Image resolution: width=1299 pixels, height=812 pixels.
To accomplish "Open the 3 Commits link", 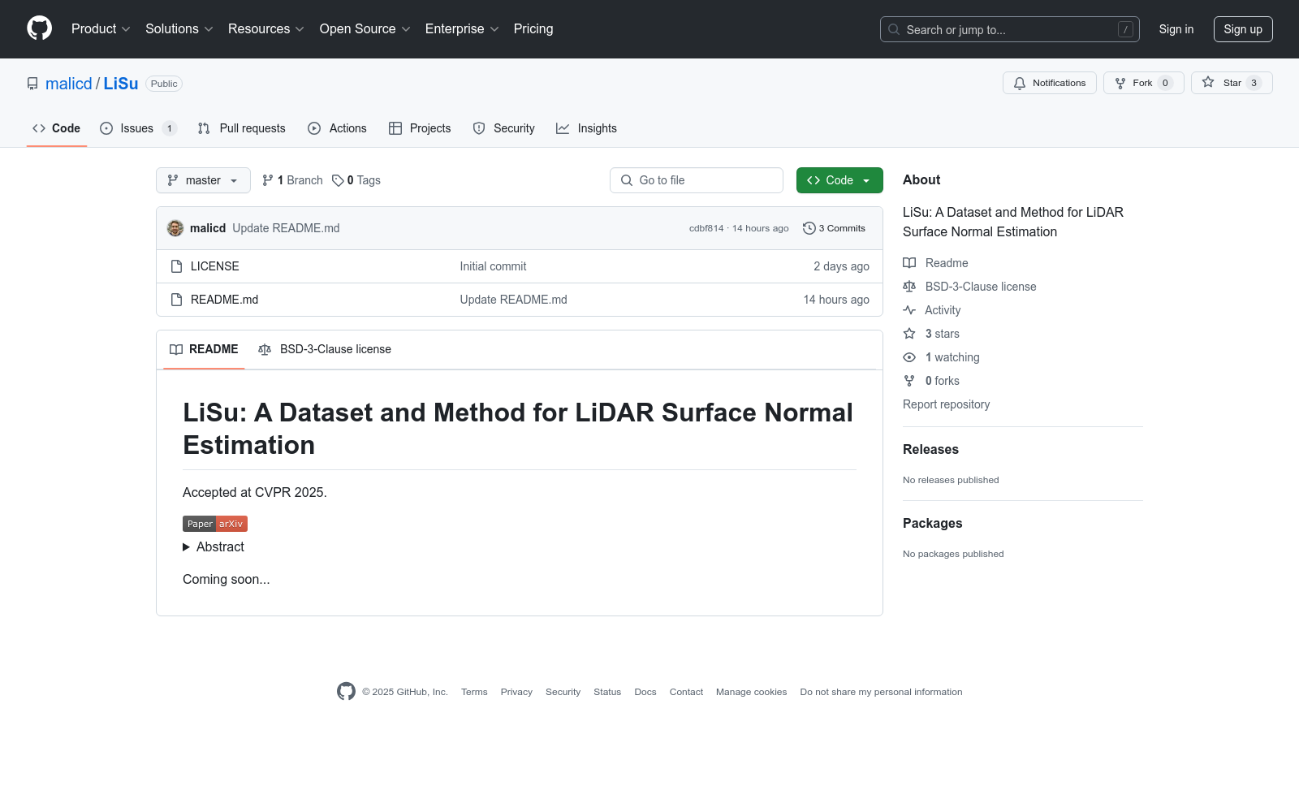I will coord(835,228).
